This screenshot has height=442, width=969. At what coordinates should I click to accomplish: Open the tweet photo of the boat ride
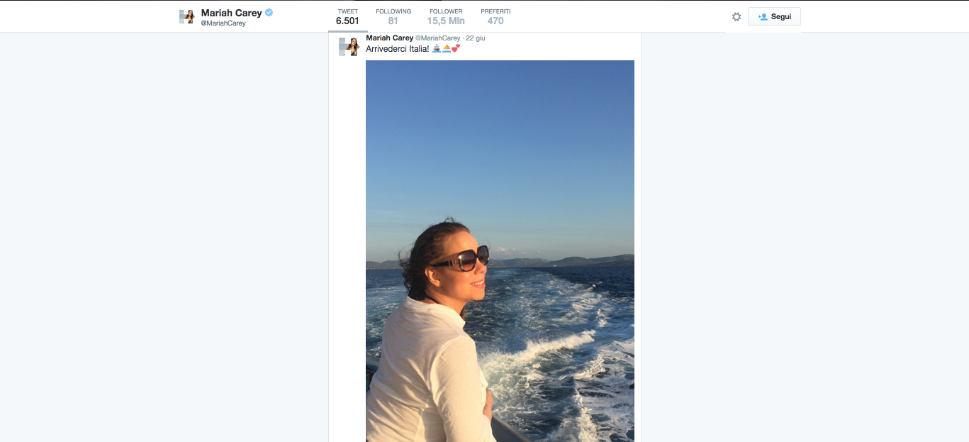pyautogui.click(x=500, y=248)
